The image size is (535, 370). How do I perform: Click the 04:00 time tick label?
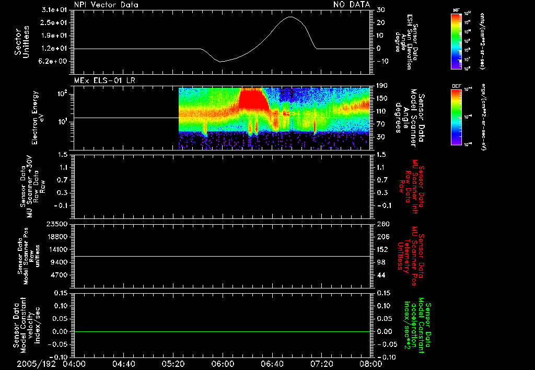tap(74, 364)
